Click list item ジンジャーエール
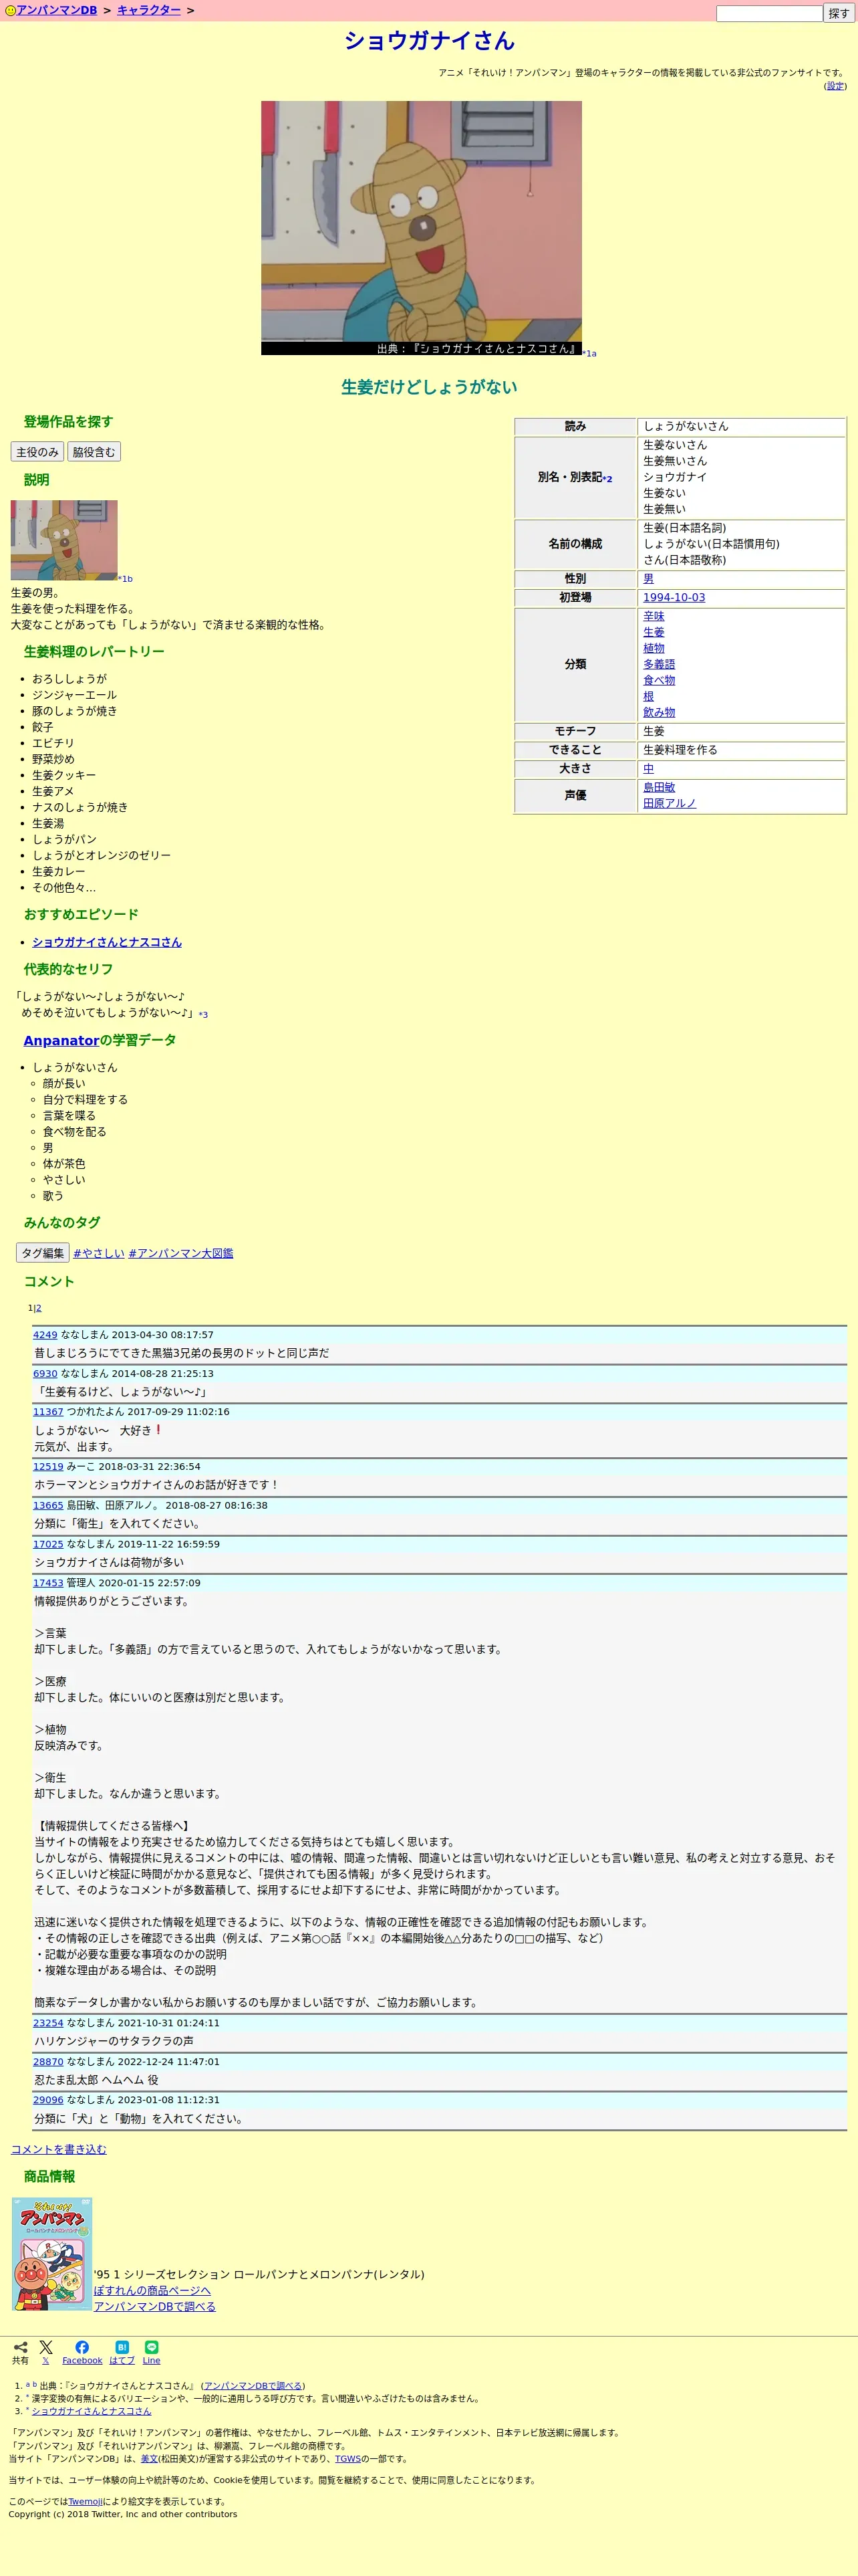The width and height of the screenshot is (858, 2576). click(x=74, y=695)
